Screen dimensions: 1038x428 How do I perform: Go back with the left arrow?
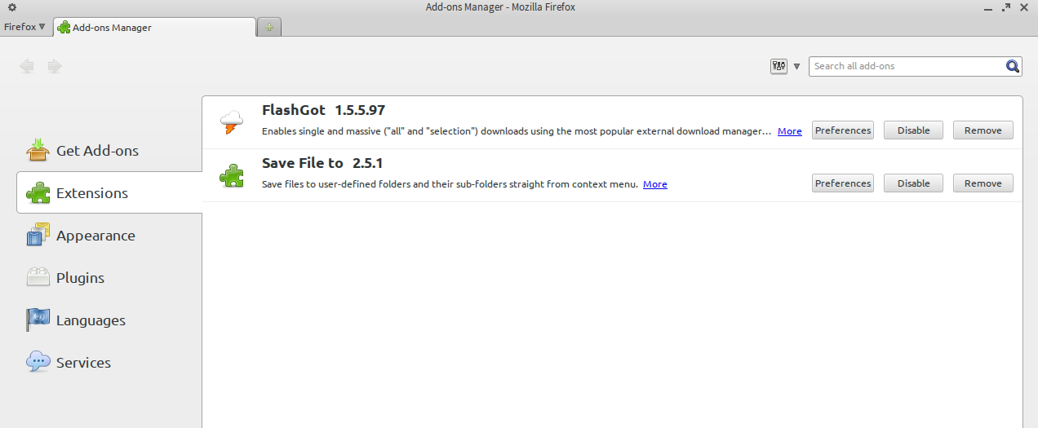(x=27, y=66)
